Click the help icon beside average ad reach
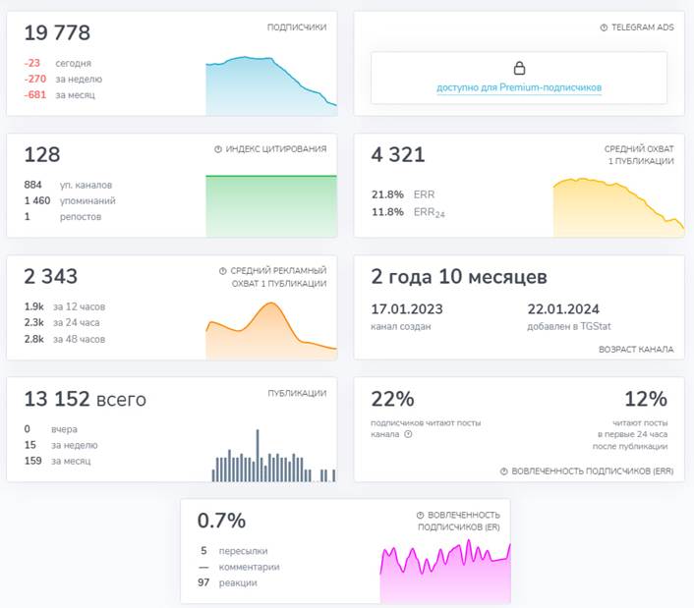This screenshot has width=694, height=608. pyautogui.click(x=222, y=271)
